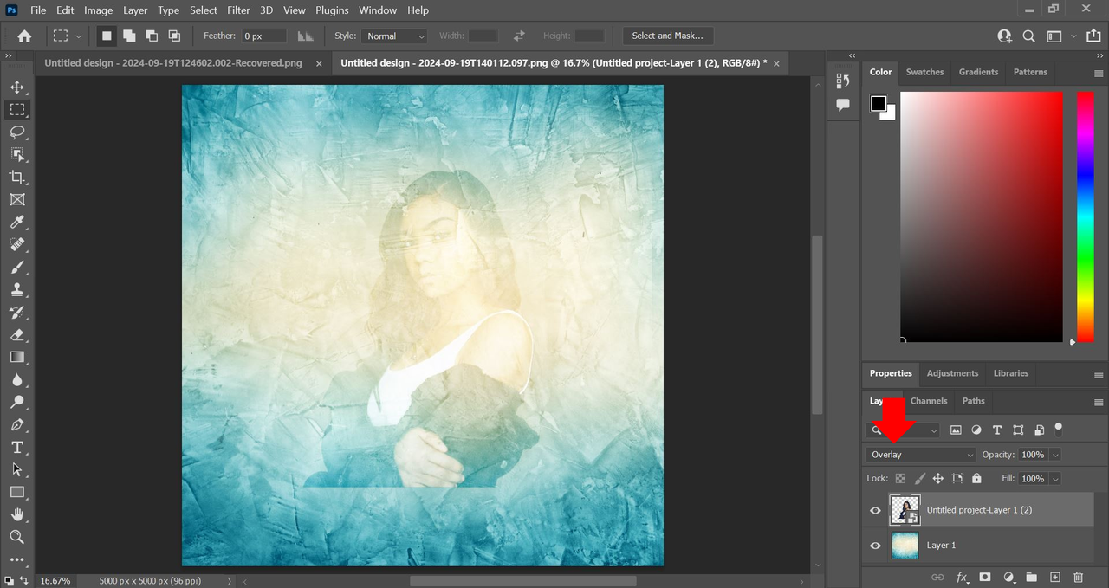Toggle lock position
Image resolution: width=1109 pixels, height=588 pixels.
click(938, 478)
